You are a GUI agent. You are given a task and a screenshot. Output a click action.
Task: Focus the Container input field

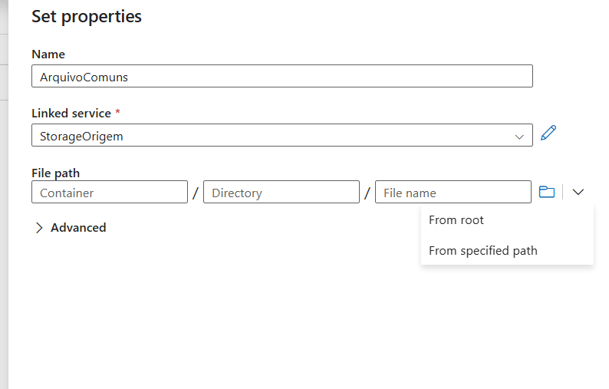click(110, 193)
